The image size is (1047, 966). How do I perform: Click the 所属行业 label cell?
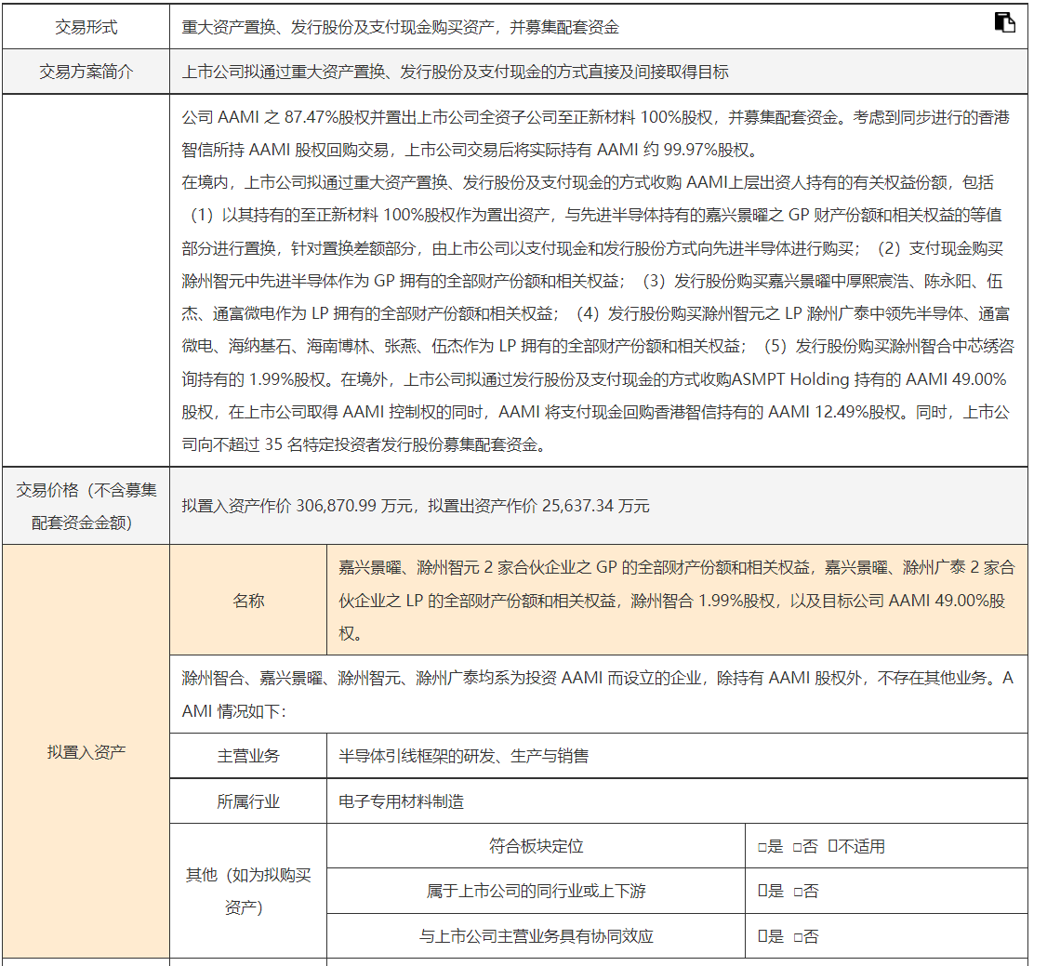coord(248,801)
